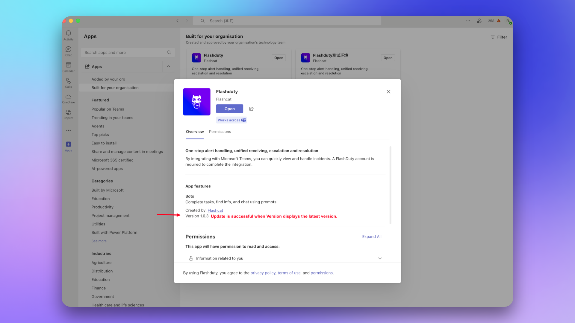Expand the Information related to you chevron
This screenshot has width=575, height=323.
[380, 258]
